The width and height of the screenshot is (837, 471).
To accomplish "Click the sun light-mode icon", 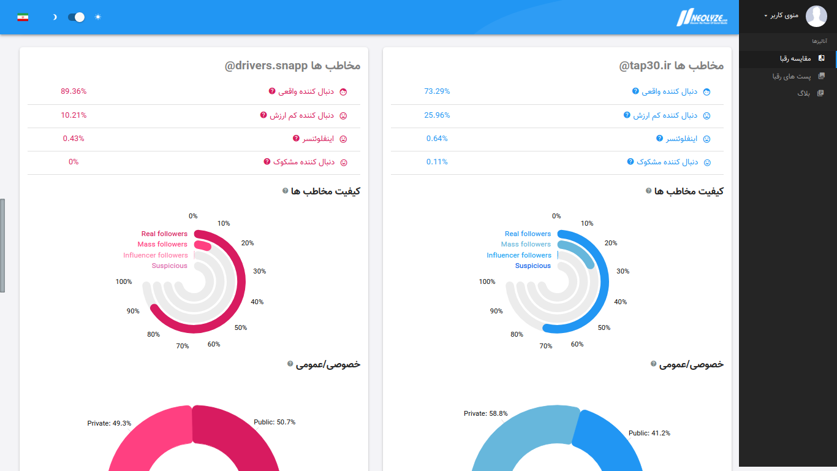I will [x=98, y=17].
